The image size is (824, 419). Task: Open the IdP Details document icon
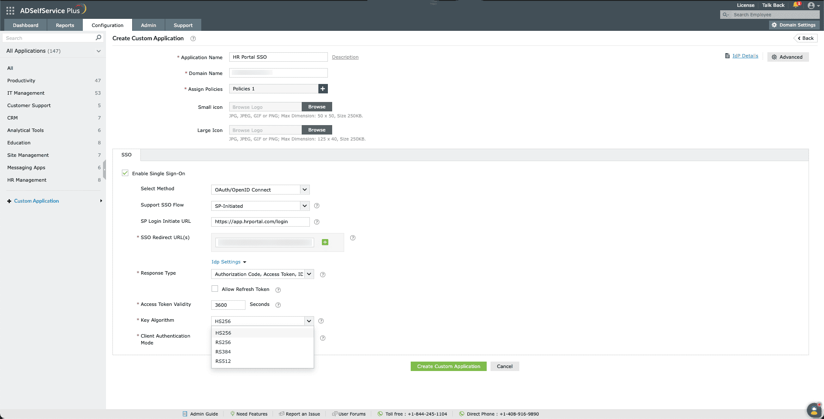click(727, 56)
